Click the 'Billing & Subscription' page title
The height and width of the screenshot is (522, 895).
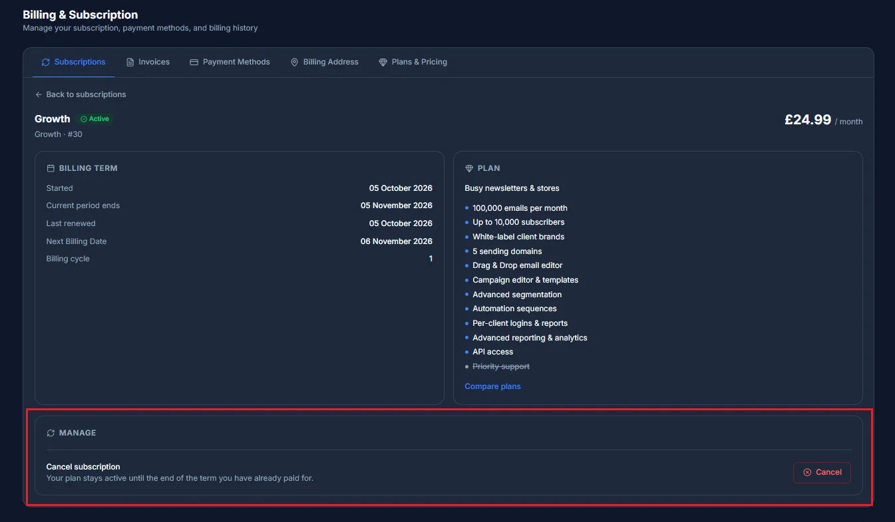[81, 15]
